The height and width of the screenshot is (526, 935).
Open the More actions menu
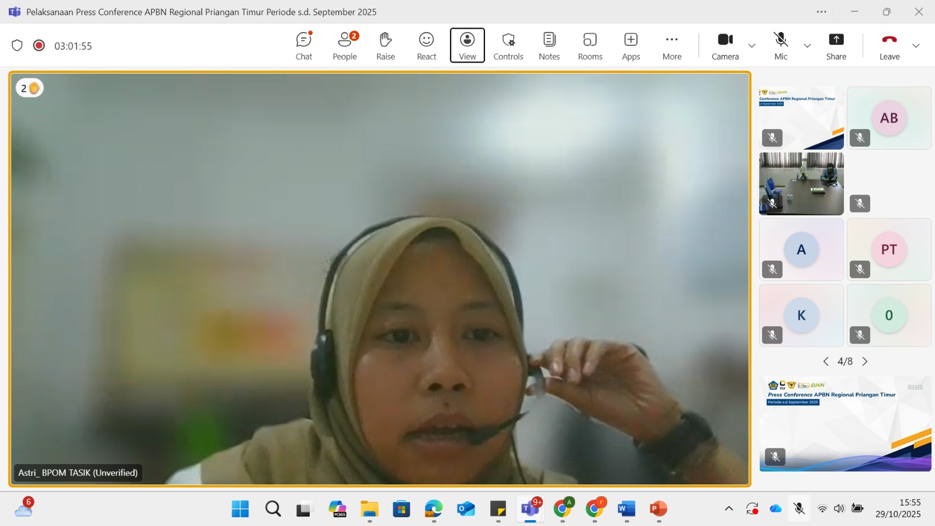click(671, 46)
